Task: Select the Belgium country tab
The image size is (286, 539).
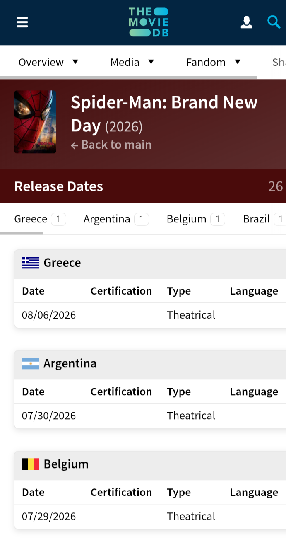Action: pos(196,219)
